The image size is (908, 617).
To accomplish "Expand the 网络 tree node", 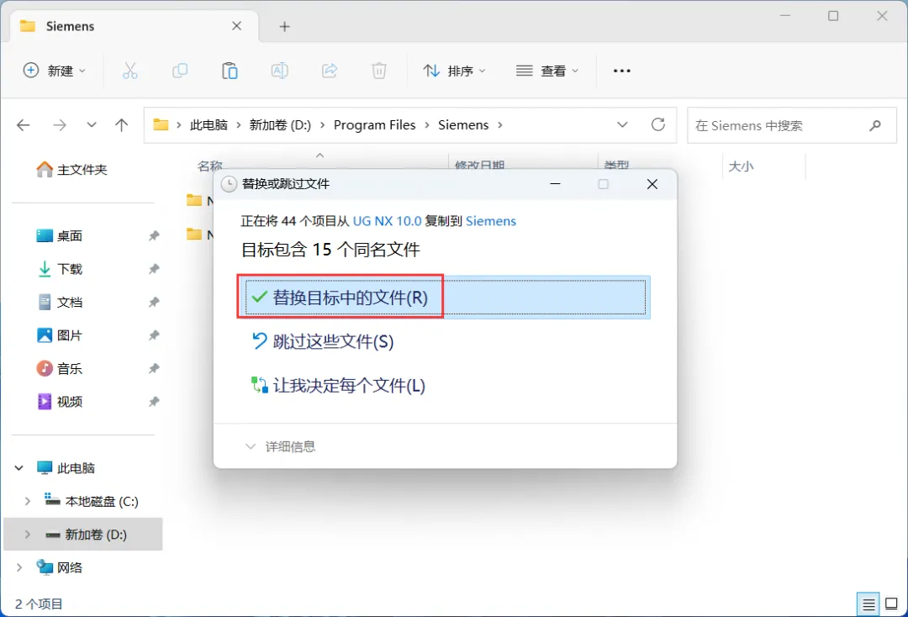I will (19, 567).
